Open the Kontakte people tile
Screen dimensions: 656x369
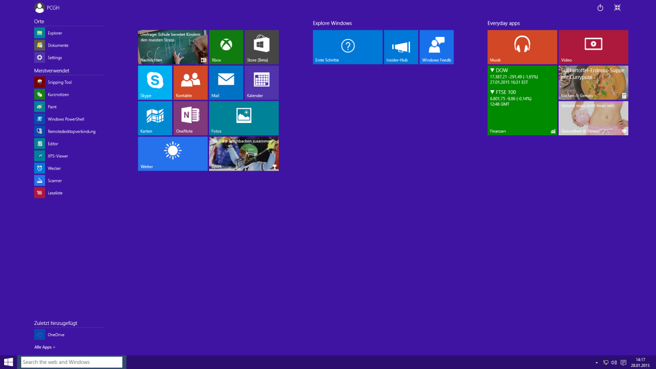pos(191,83)
